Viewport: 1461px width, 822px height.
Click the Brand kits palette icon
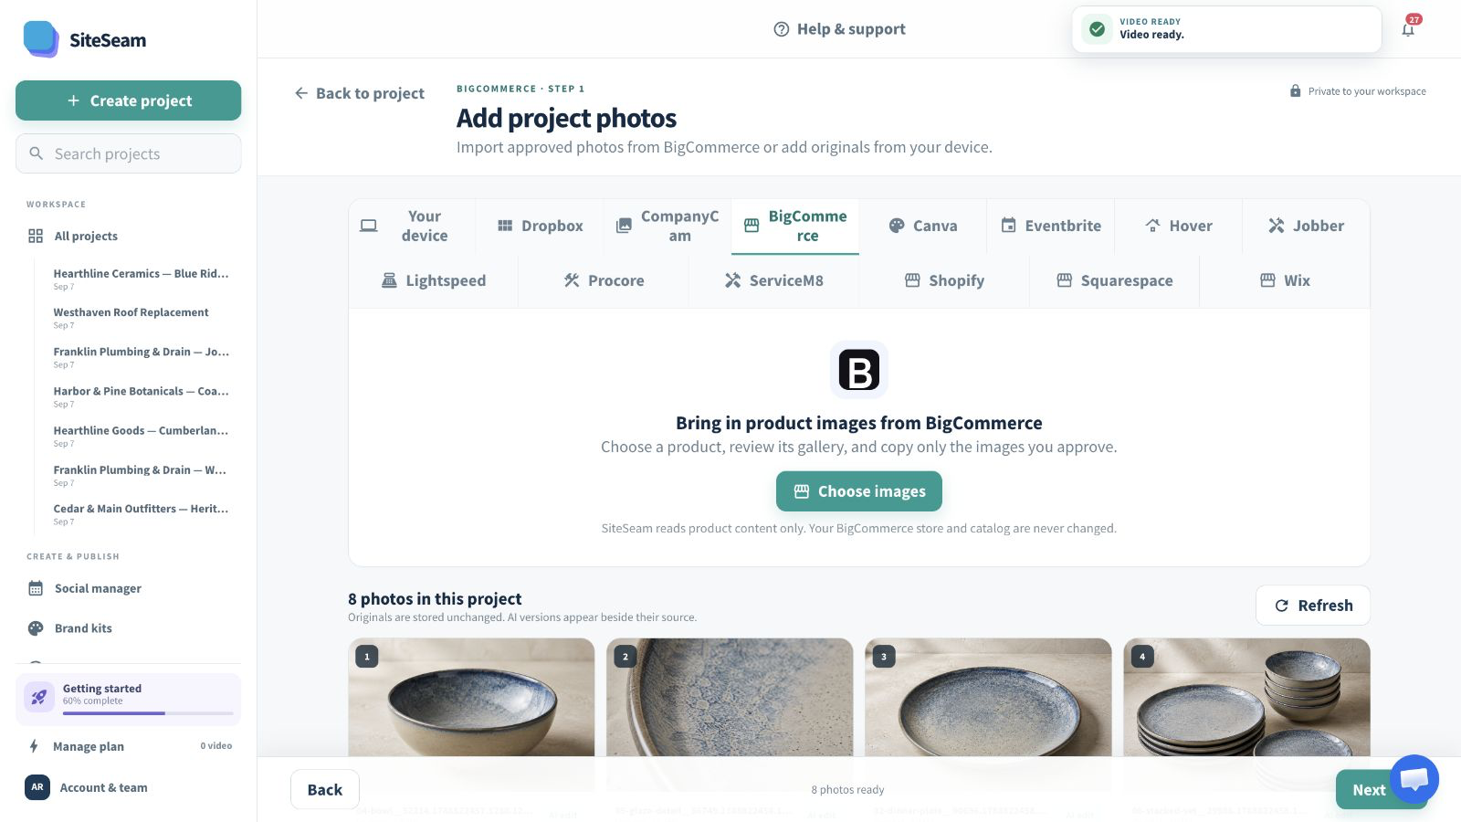[x=36, y=628]
